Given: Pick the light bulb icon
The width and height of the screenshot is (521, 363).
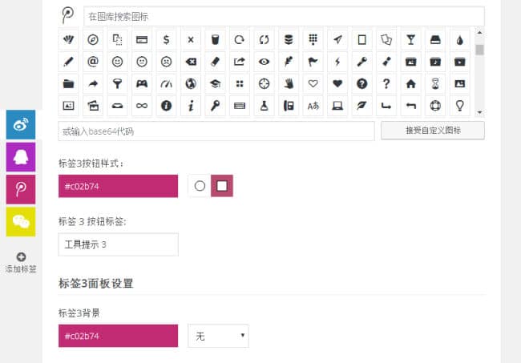Looking at the screenshot, I should (460, 106).
